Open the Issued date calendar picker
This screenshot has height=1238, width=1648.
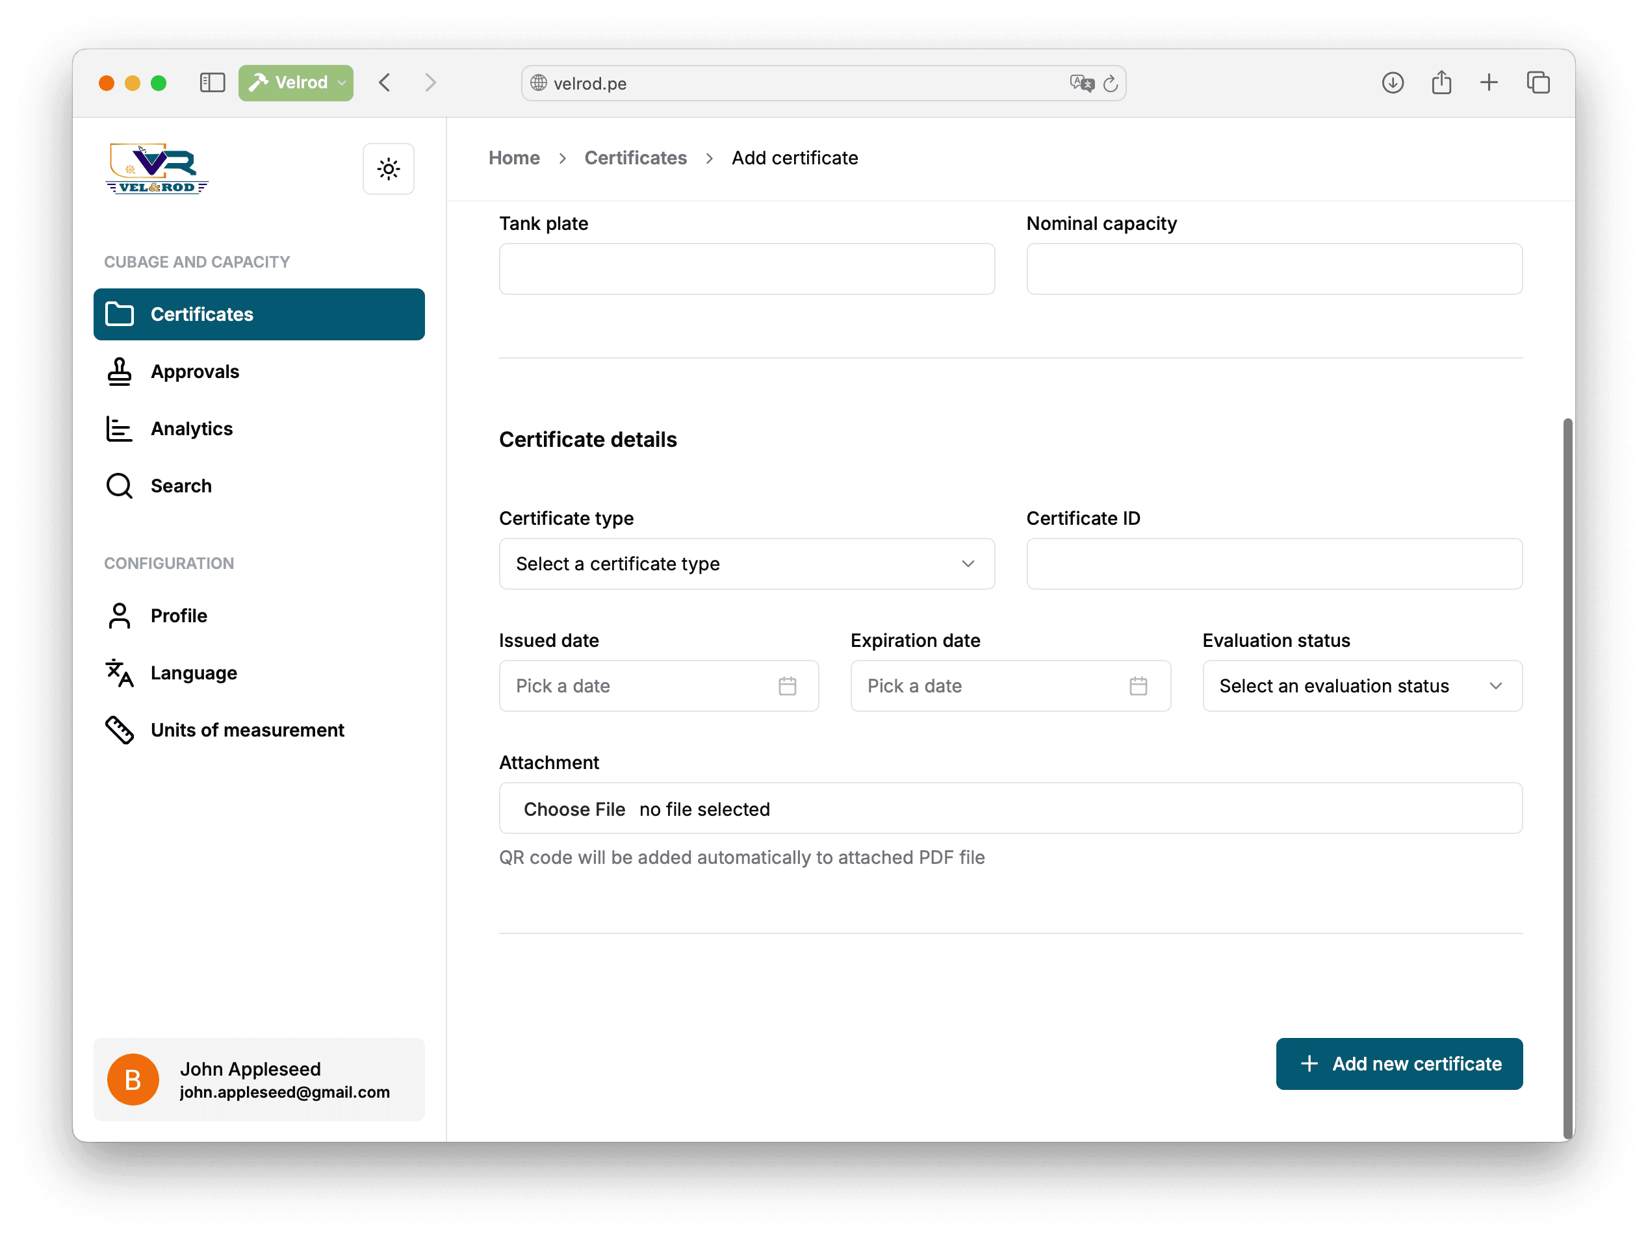788,685
